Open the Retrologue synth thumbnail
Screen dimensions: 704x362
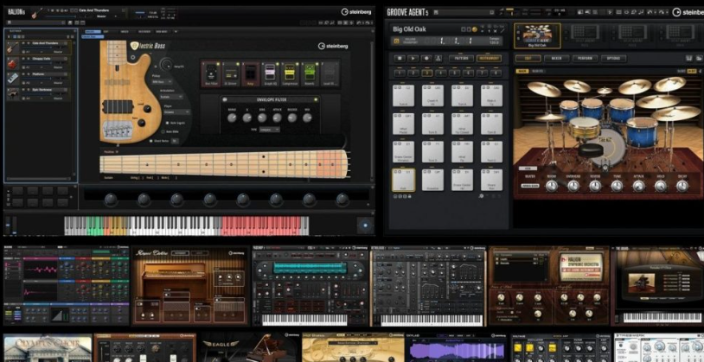point(428,286)
